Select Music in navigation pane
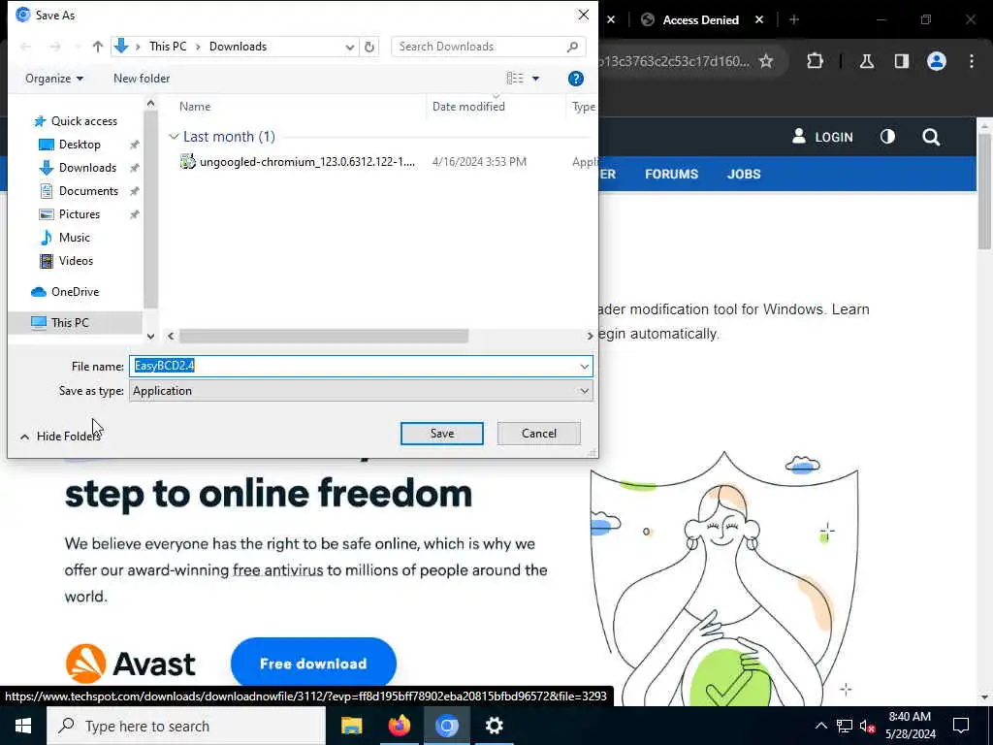Screen dimensions: 993x745 pos(74,238)
